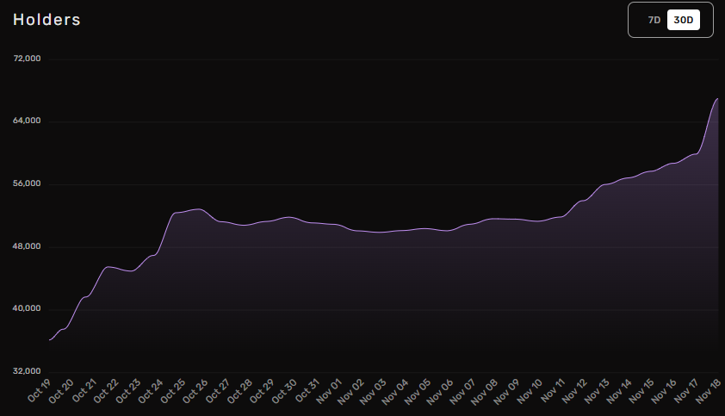Image resolution: width=725 pixels, height=416 pixels.
Task: Select the Nov 11 date label
Action: click(554, 392)
